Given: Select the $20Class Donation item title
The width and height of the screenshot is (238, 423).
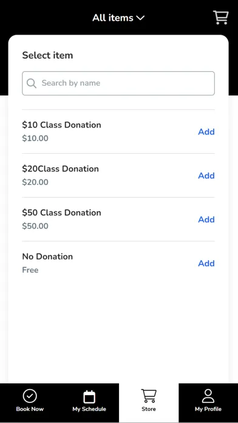Looking at the screenshot, I should pos(60,169).
